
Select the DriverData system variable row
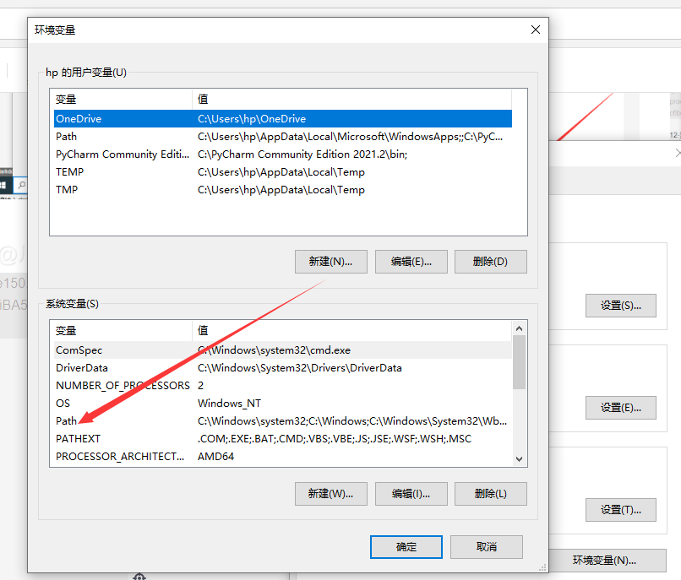283,368
